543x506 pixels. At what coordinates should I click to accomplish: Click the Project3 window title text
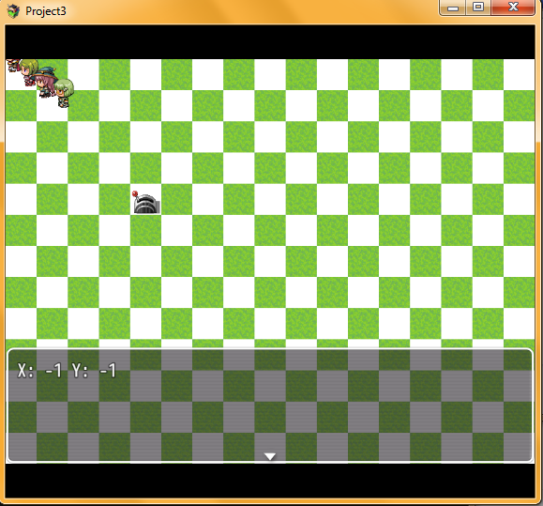tap(46, 11)
